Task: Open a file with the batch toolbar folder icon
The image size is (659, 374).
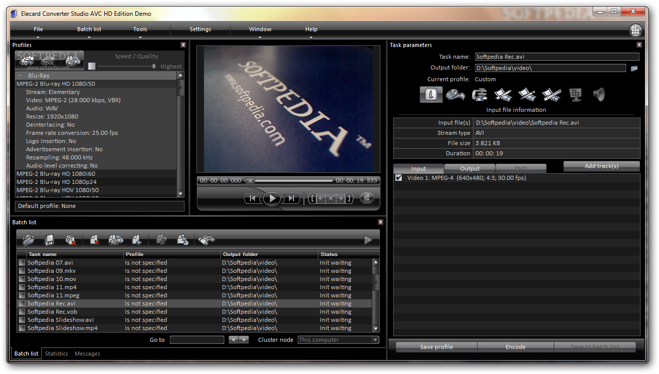Action: [28, 239]
